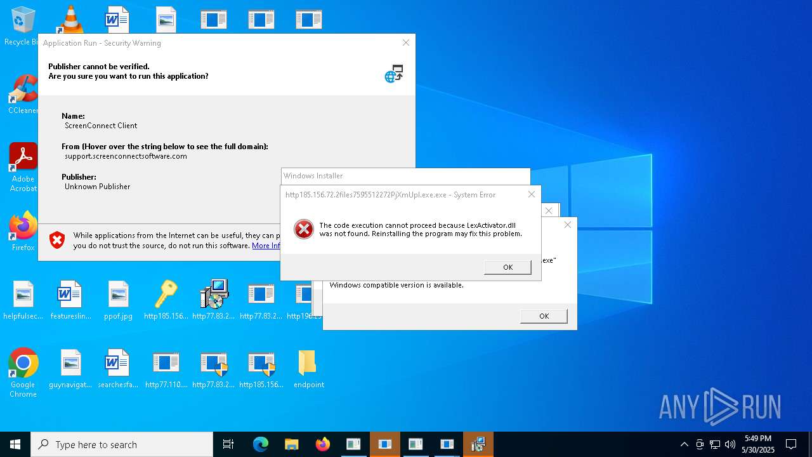Click the red error icon in System Error
This screenshot has height=457, width=812.
pos(304,229)
